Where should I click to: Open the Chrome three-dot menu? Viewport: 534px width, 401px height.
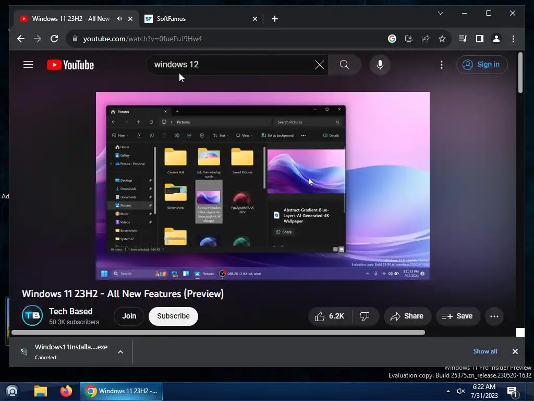(x=513, y=39)
